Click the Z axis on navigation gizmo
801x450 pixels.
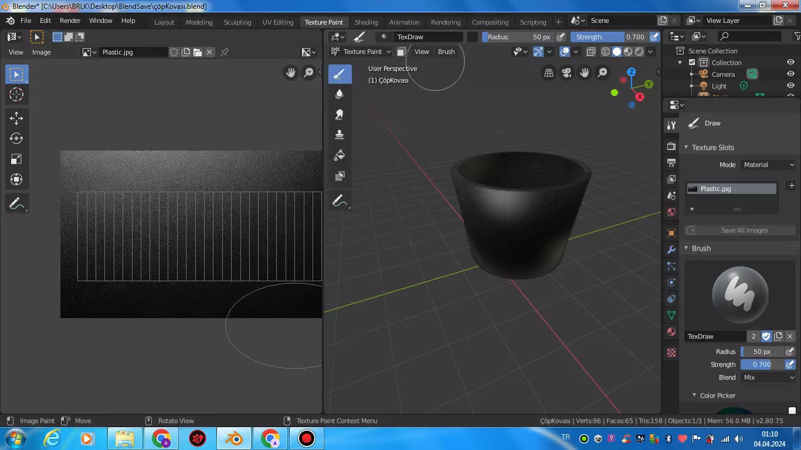coord(632,72)
